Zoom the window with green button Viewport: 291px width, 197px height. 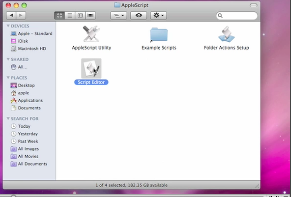pyautogui.click(x=24, y=5)
